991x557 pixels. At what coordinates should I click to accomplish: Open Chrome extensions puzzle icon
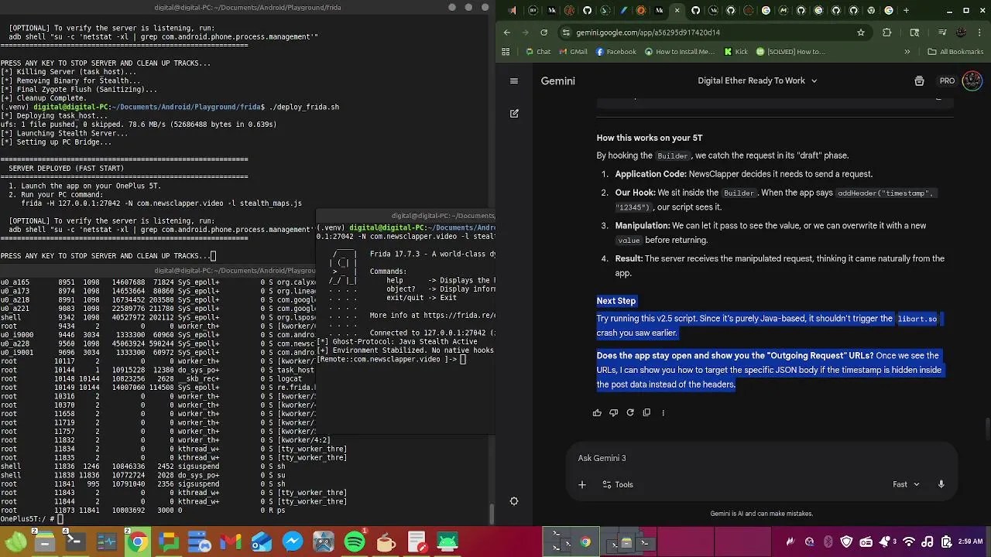887,32
